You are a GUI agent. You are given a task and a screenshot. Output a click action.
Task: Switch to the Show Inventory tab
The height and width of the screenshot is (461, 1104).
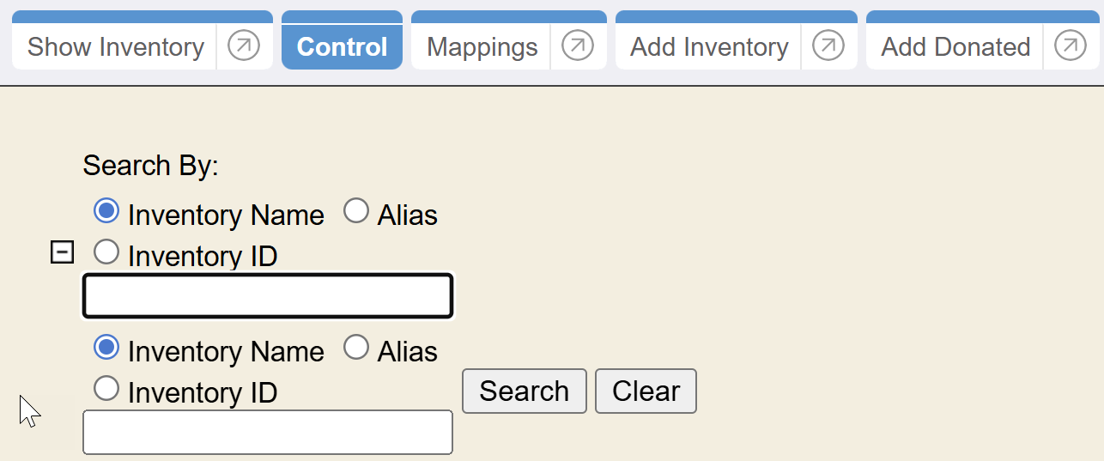[115, 47]
